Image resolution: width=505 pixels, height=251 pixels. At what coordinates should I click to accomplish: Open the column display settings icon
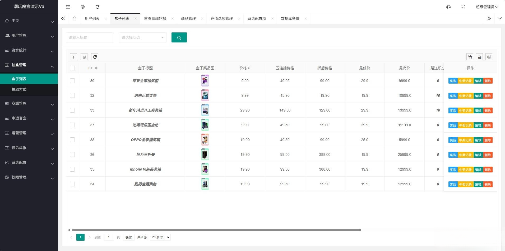coord(470,57)
